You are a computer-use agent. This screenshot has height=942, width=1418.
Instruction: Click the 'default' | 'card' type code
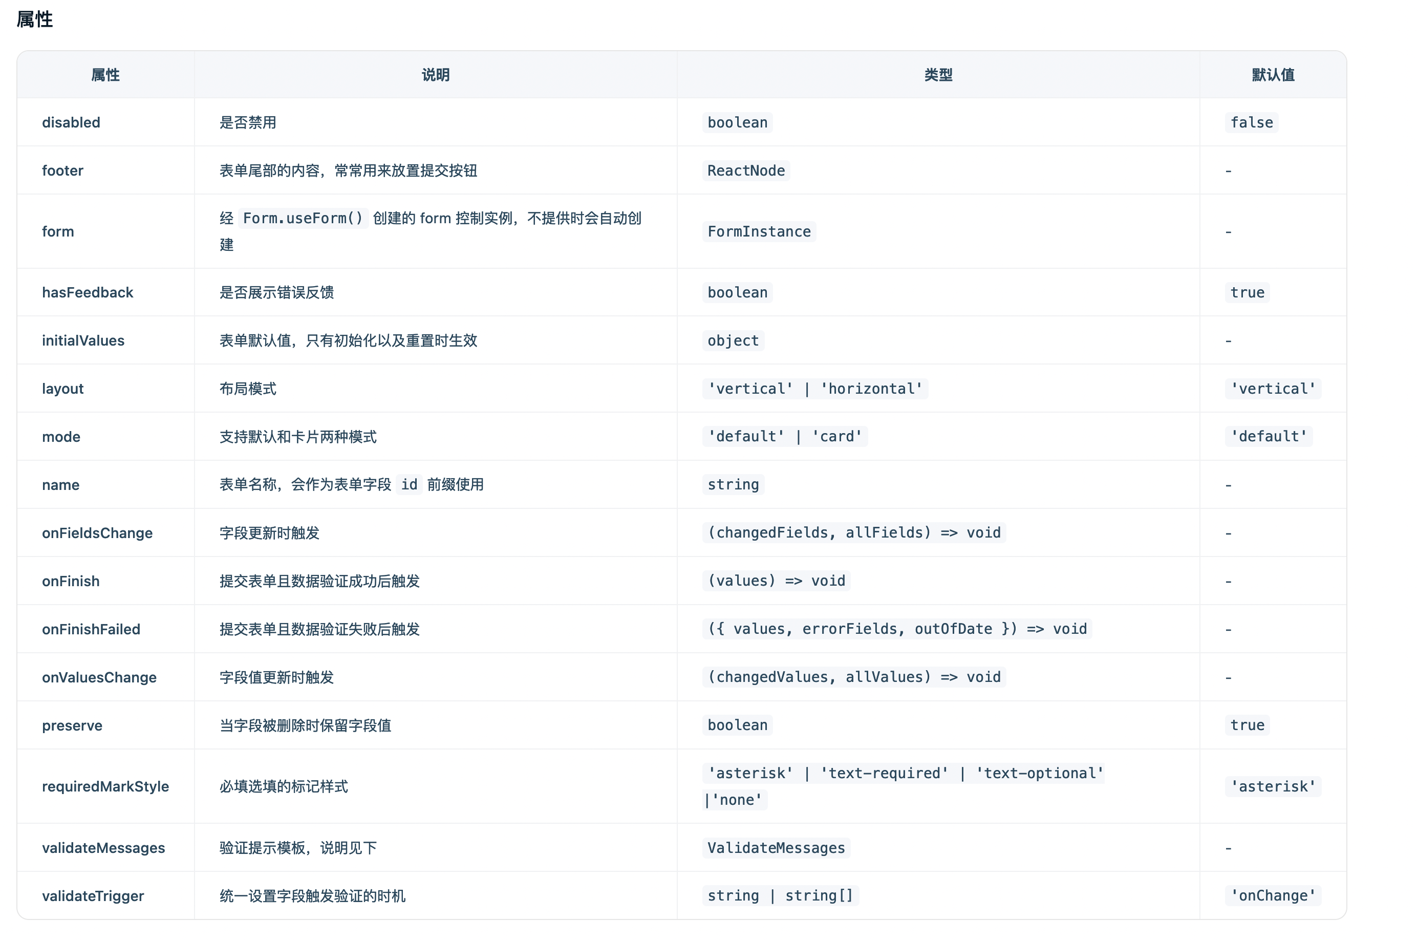click(784, 437)
